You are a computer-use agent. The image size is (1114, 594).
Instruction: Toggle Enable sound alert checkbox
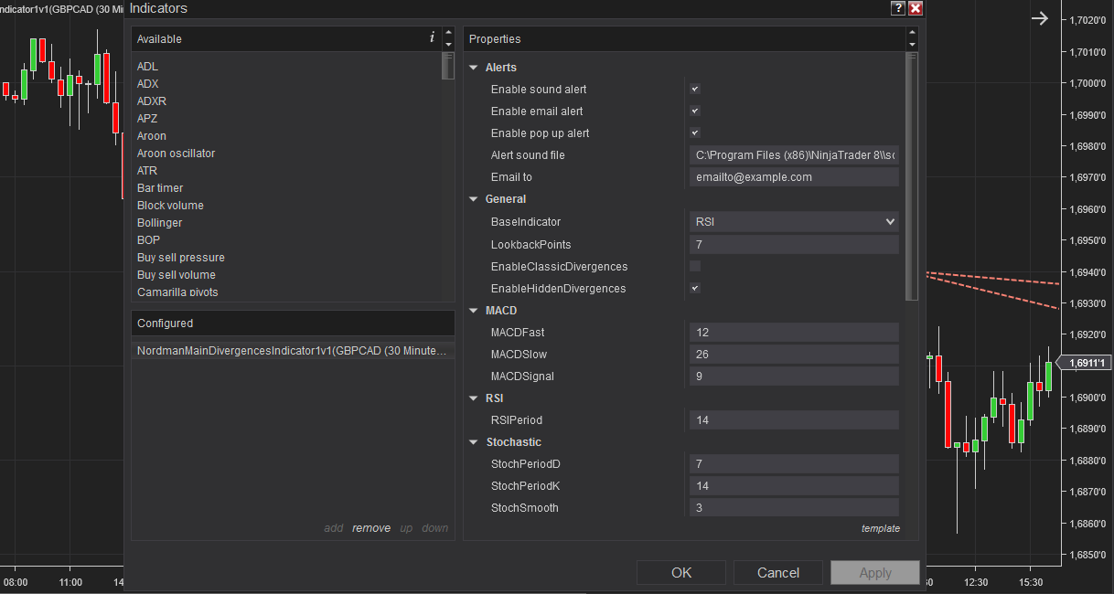point(695,90)
